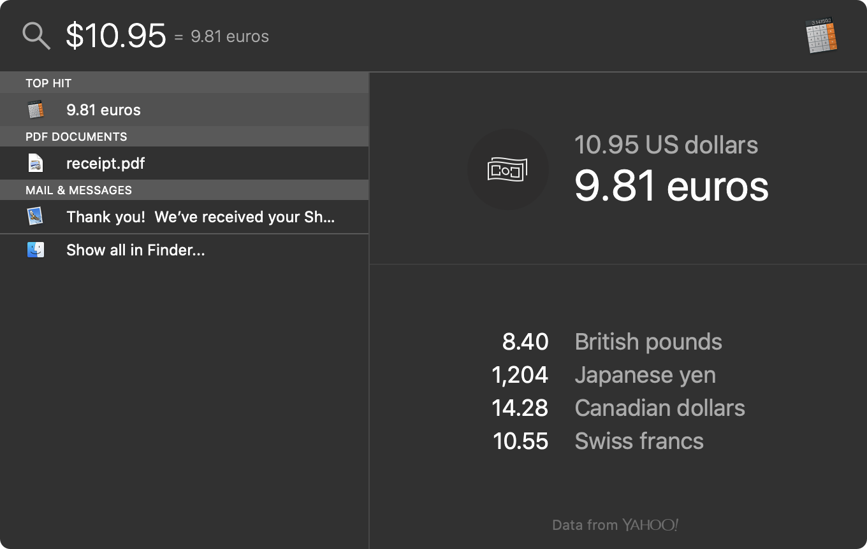
Task: Click the 10.55 Swiss francs conversion
Action: pos(599,441)
